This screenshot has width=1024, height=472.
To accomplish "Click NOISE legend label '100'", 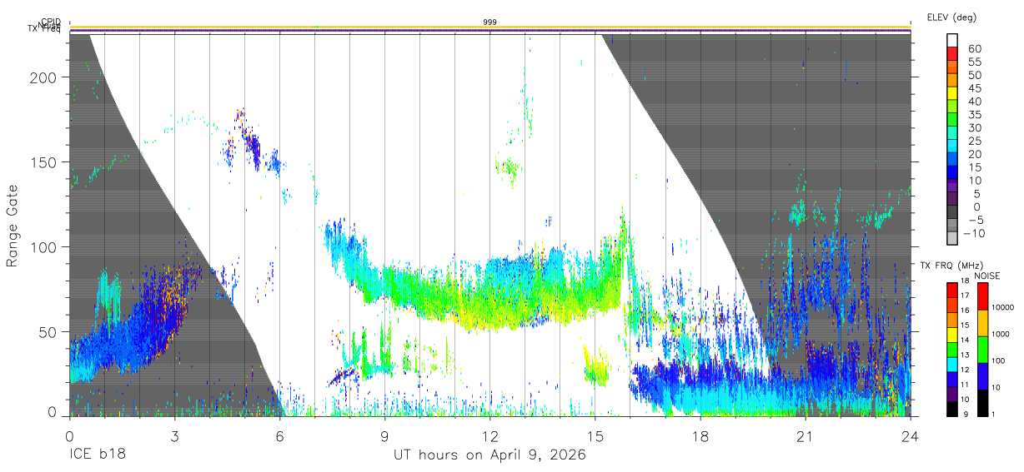I will pos(998,360).
